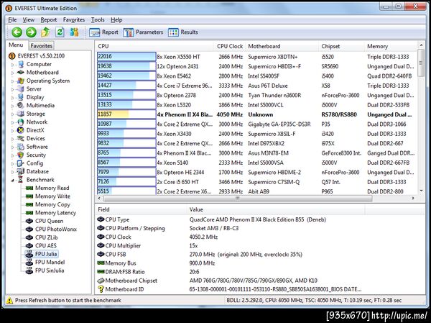Select Memory Write benchmark
The width and height of the screenshot is (431, 323).
tap(52, 196)
